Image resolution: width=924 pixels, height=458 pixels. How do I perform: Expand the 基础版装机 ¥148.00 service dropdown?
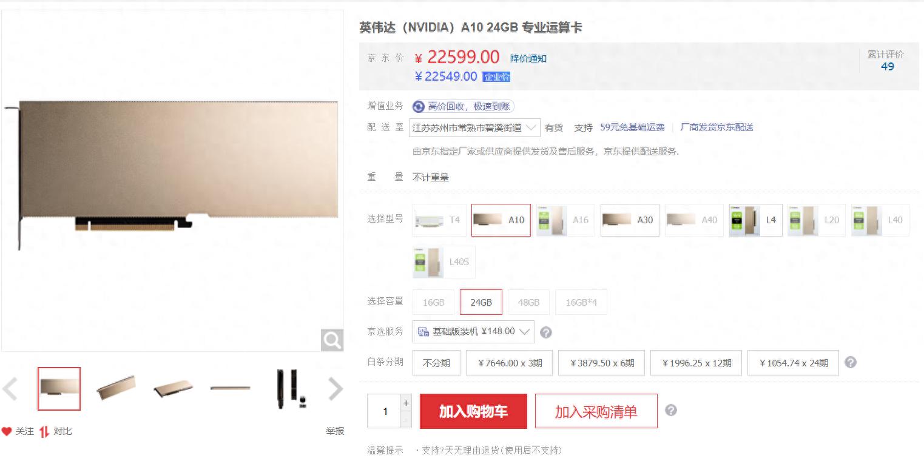pos(473,332)
